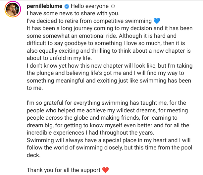Click the short line 'to me.'
Viewport: 203px width, 175px height.
[35, 88]
